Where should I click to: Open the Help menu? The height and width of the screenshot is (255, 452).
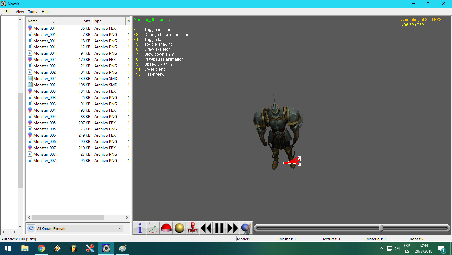click(x=46, y=12)
